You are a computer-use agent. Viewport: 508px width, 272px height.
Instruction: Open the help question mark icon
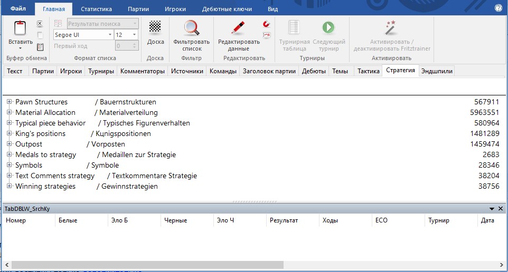(498, 8)
